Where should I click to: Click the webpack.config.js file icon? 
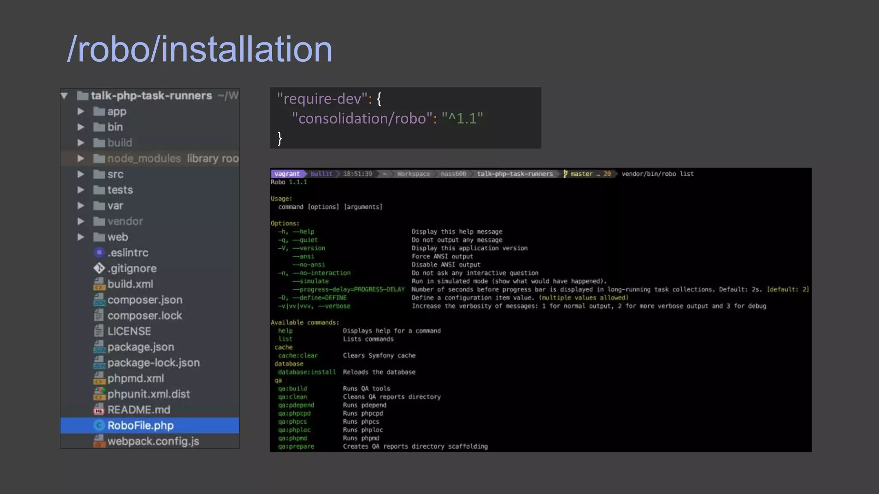click(x=99, y=441)
